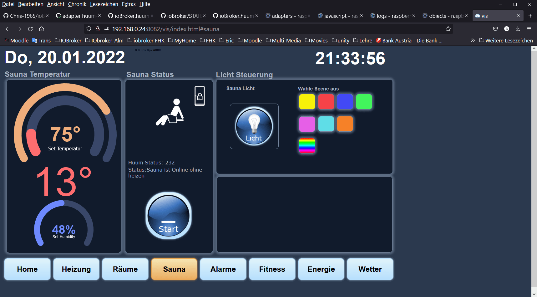Open the MyHome bookmark folder
This screenshot has width=537, height=297.
182,41
